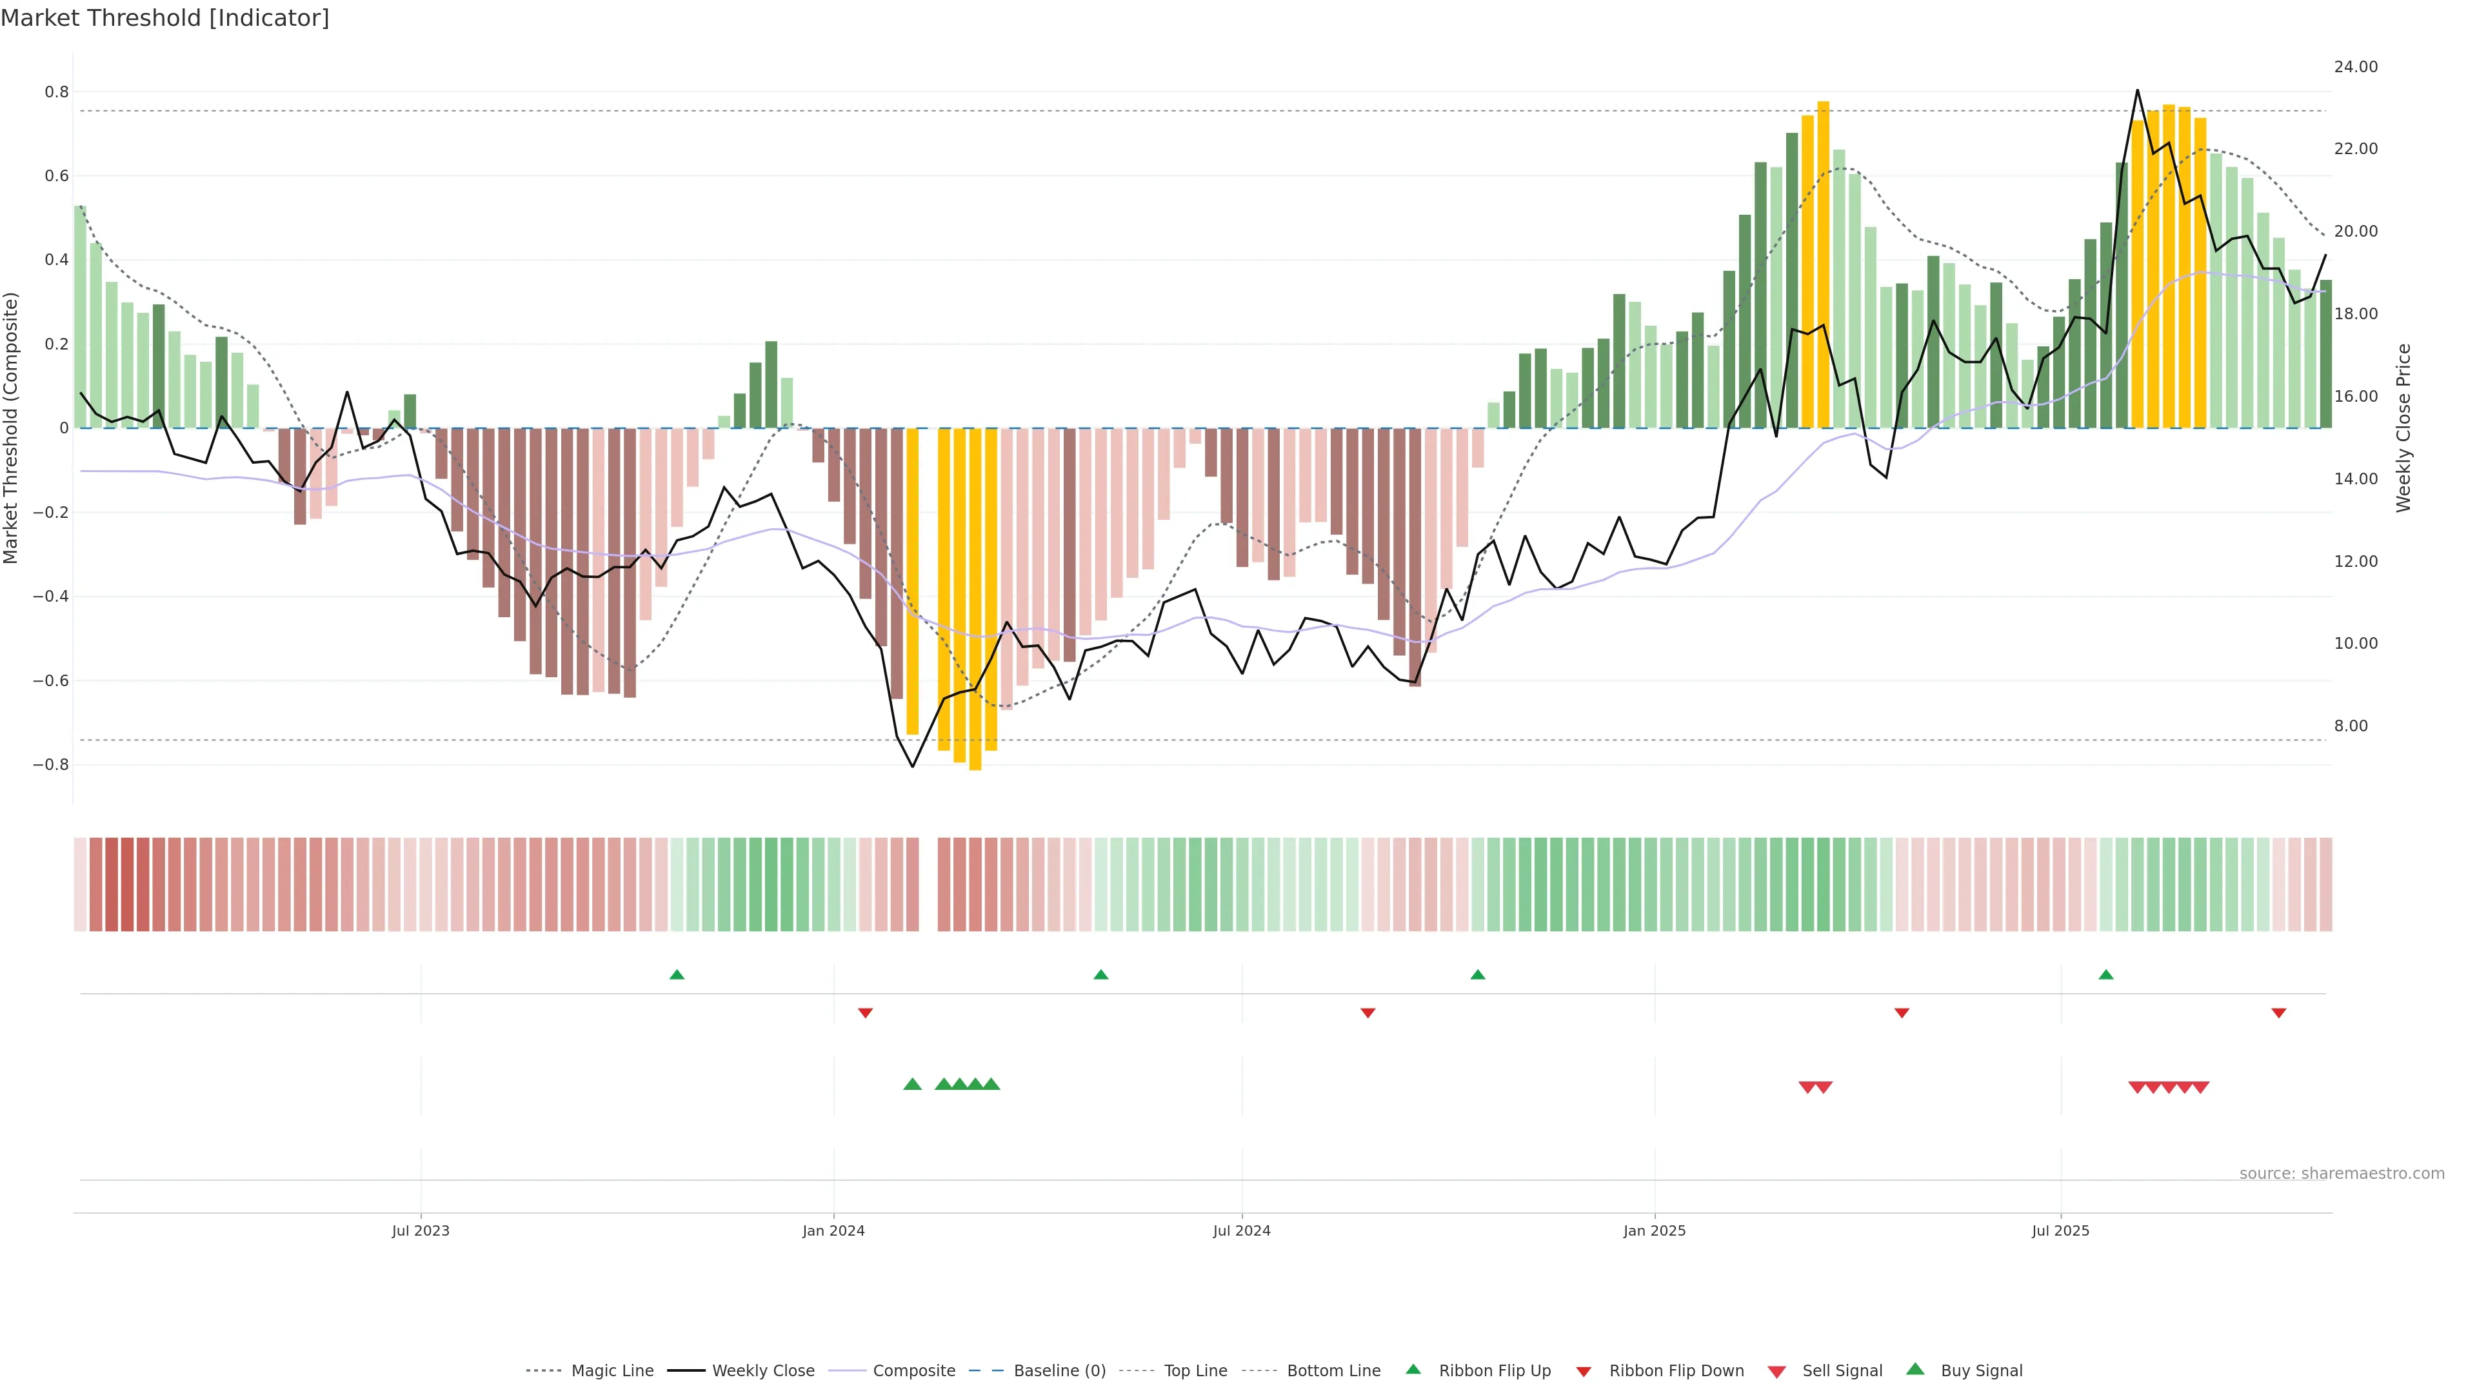Toggle Bottom Line legend entry
The image size is (2477, 1393).
click(x=1333, y=1371)
